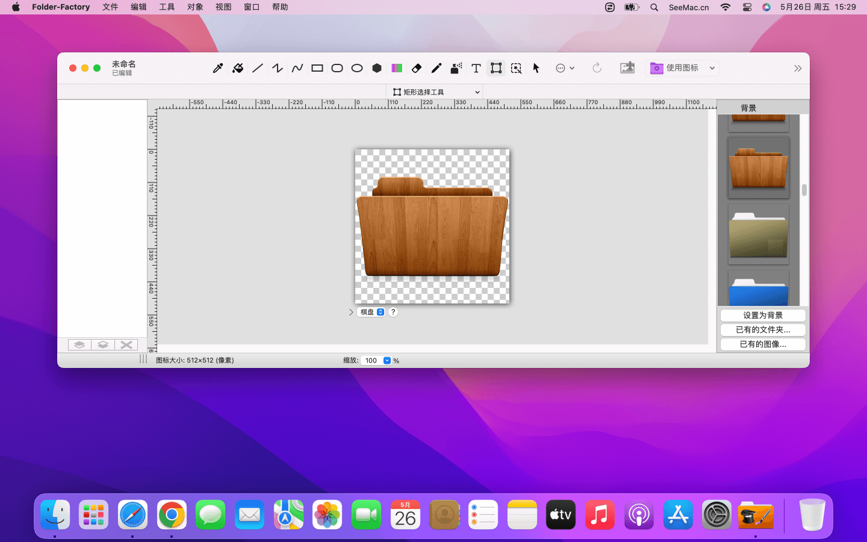Select the ellipse shape tool
The height and width of the screenshot is (542, 867).
click(357, 68)
